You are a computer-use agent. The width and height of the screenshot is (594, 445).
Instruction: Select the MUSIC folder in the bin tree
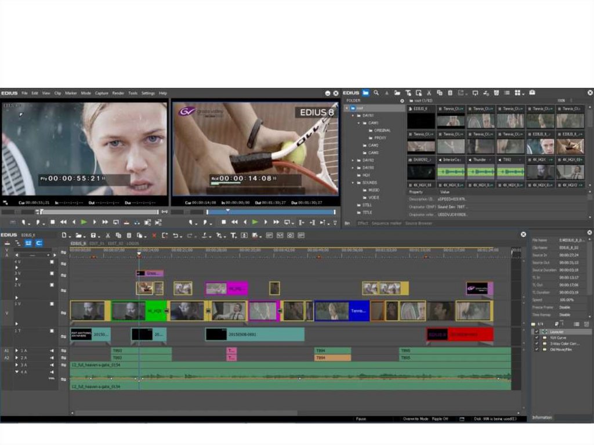click(x=374, y=190)
